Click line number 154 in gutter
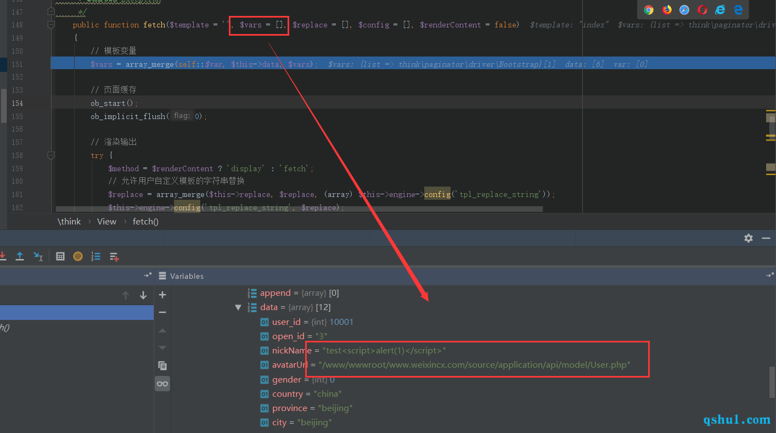The width and height of the screenshot is (776, 433). (x=17, y=103)
